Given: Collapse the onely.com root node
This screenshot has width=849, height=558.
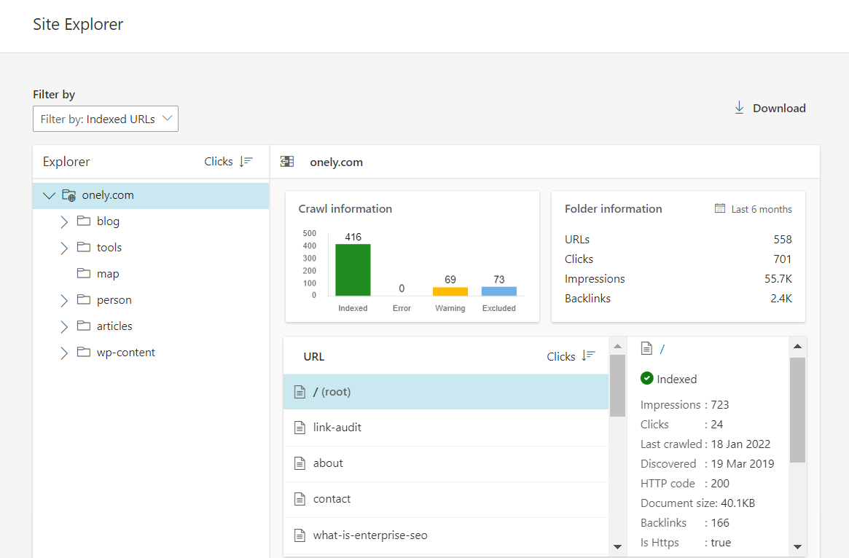Looking at the screenshot, I should pyautogui.click(x=48, y=194).
